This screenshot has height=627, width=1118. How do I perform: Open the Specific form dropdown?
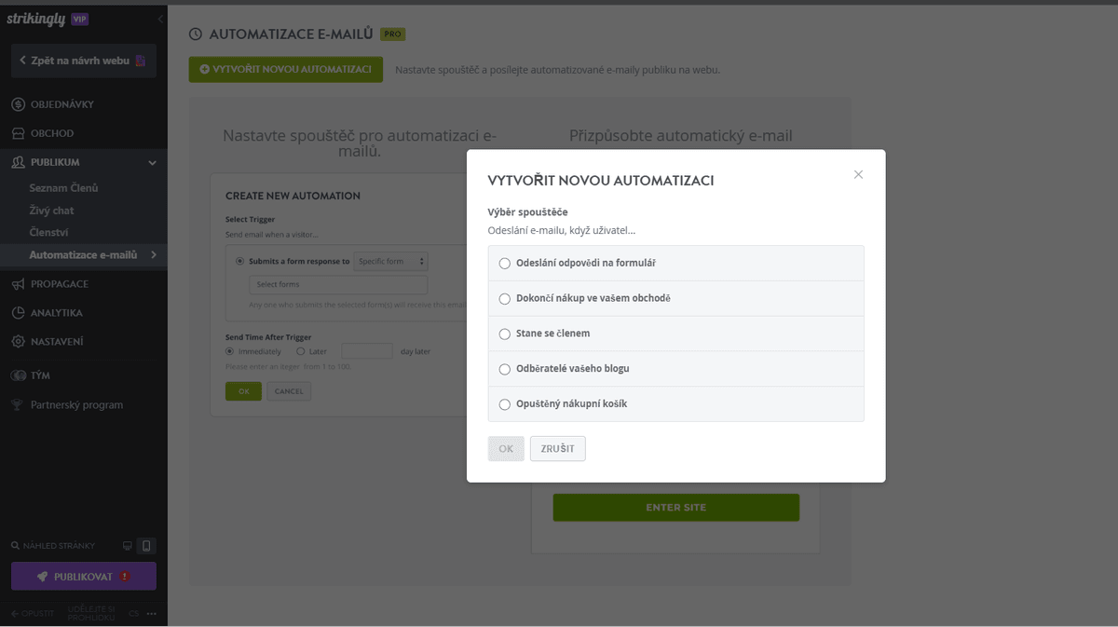point(390,261)
